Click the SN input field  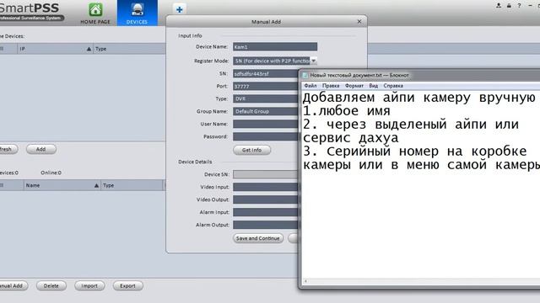point(266,73)
